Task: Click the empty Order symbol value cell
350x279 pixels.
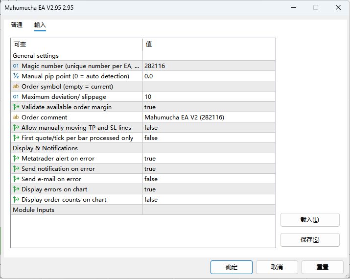Action: [x=209, y=86]
